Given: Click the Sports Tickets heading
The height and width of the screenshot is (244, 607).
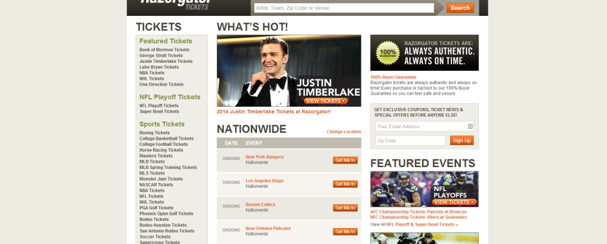Looking at the screenshot, I should coord(162,124).
